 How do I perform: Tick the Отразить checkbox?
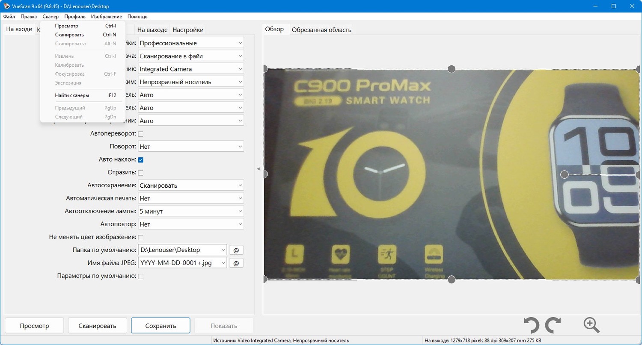(x=141, y=173)
